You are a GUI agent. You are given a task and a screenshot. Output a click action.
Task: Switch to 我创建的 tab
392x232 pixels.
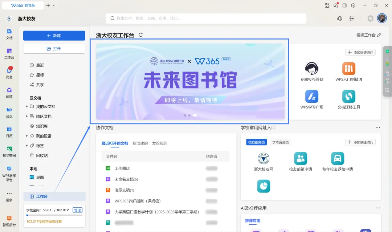(140, 143)
